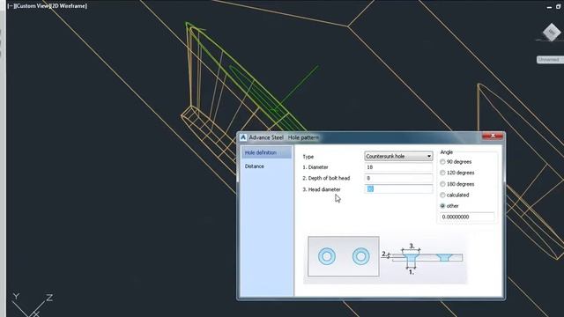
Task: Click the Diameter input field
Action: click(x=398, y=167)
